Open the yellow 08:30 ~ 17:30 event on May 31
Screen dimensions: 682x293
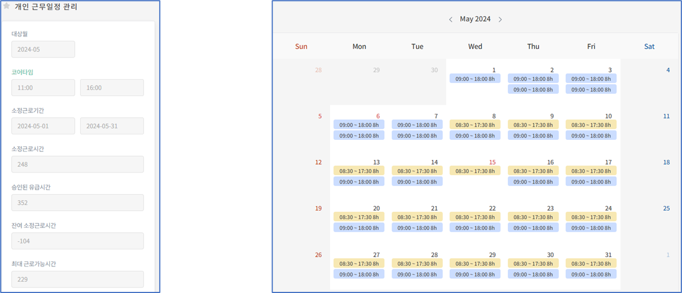pyautogui.click(x=591, y=264)
